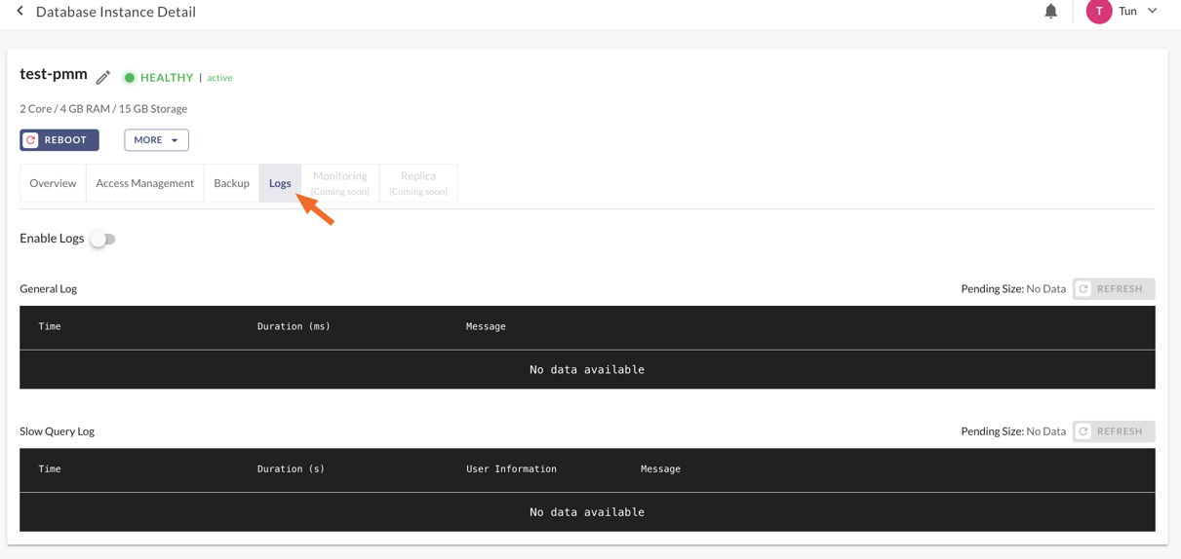Click the Time column header in General Log
This screenshot has height=559, width=1181.
[50, 326]
